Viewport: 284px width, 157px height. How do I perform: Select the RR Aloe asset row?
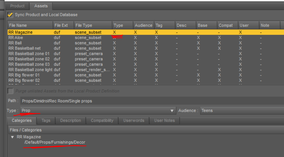point(146,38)
